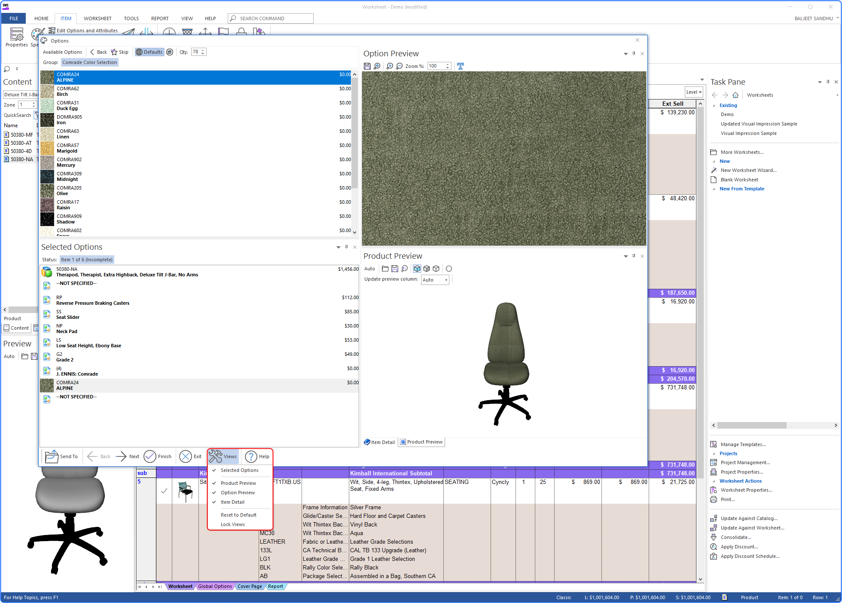Toggle Item Detail view checkmark

[214, 502]
